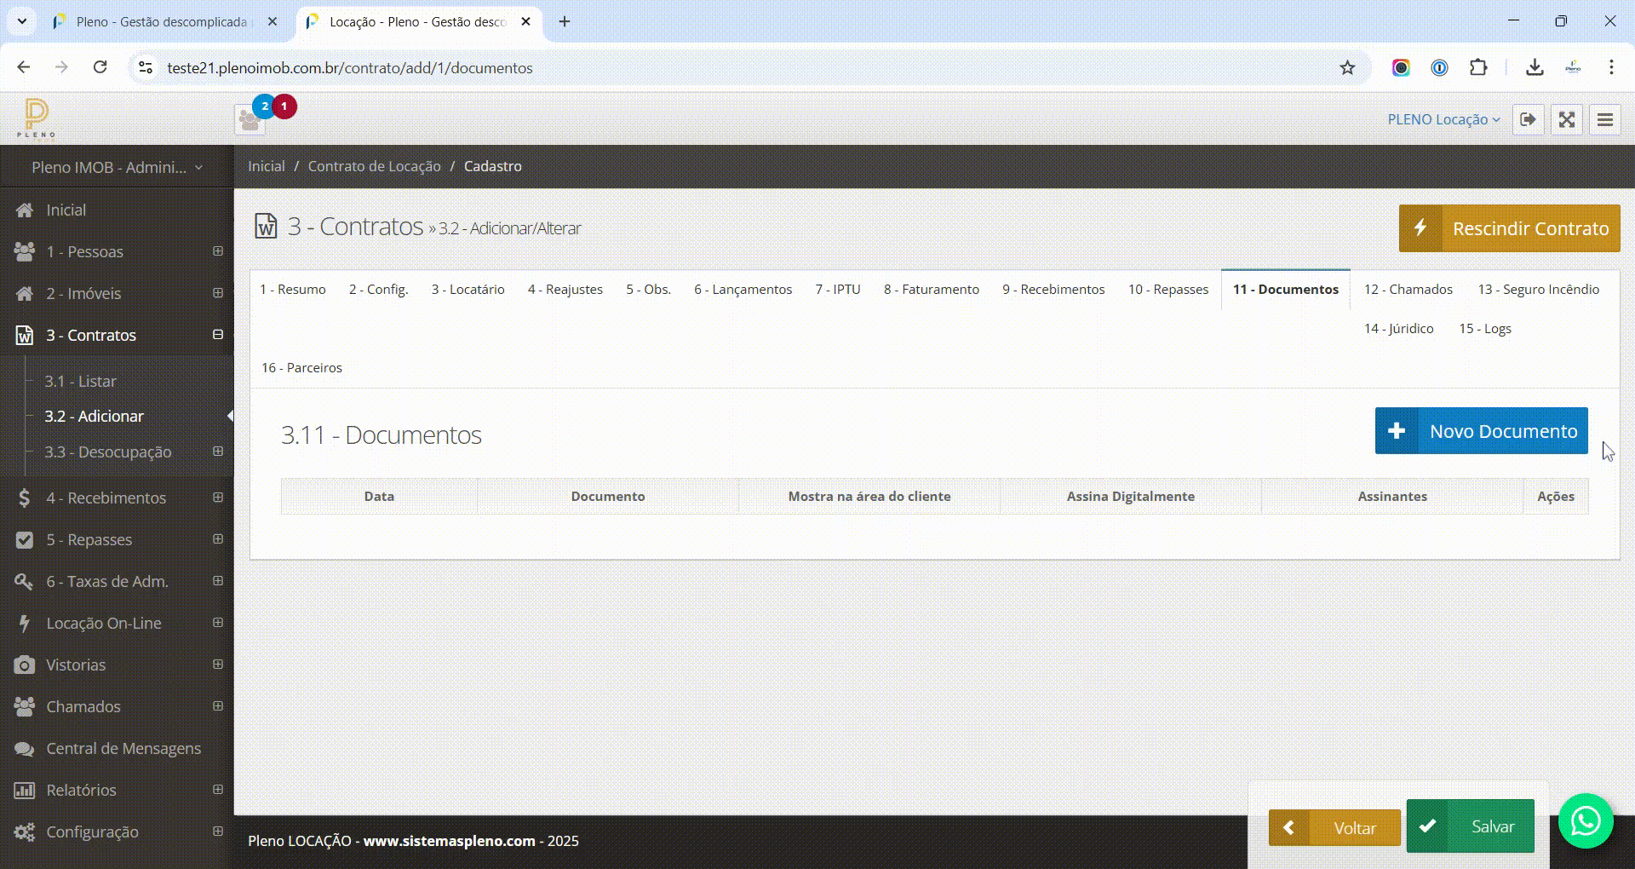Open the hamburger menu icon in header
The image size is (1635, 869).
point(1605,119)
